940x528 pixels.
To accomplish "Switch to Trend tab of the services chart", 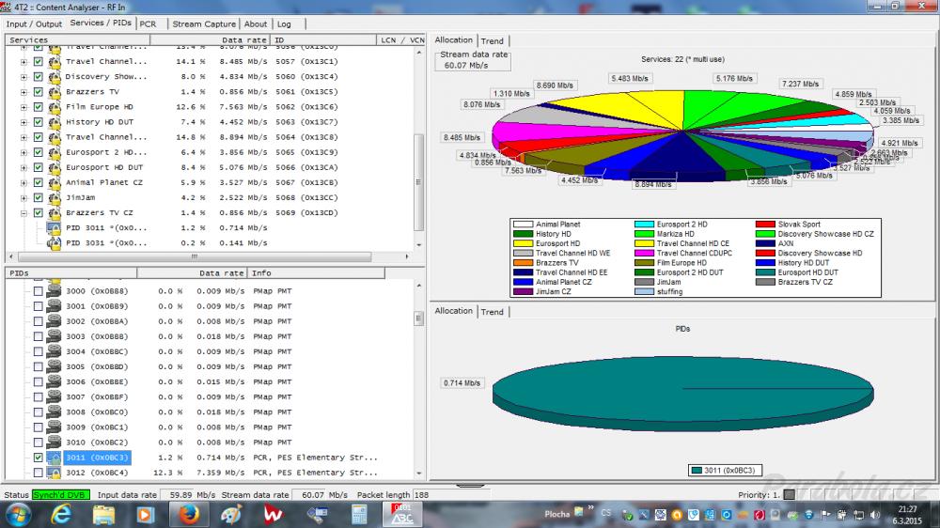I will pyautogui.click(x=493, y=40).
